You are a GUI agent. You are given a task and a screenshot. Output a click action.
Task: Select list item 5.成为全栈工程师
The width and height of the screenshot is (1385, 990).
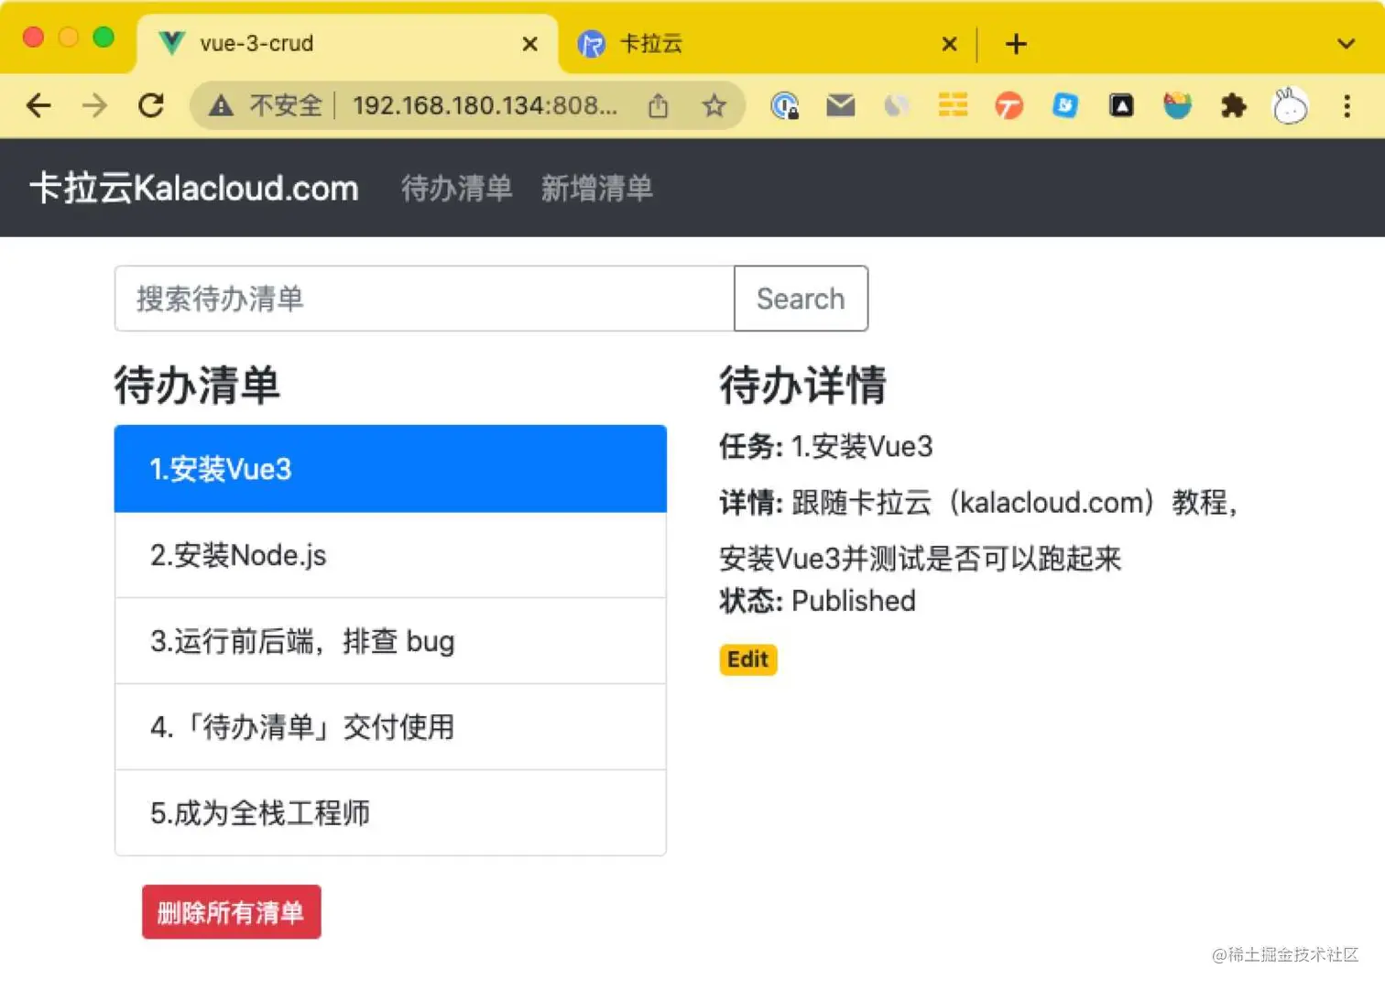390,813
